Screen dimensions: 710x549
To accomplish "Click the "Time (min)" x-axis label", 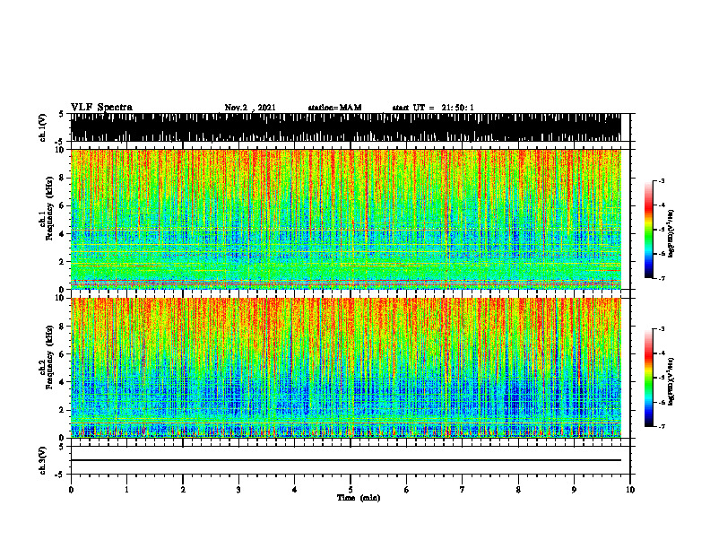I will (359, 498).
